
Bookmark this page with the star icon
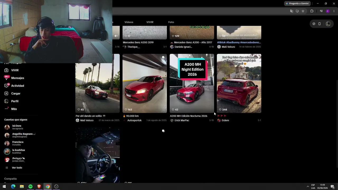pos(303,11)
